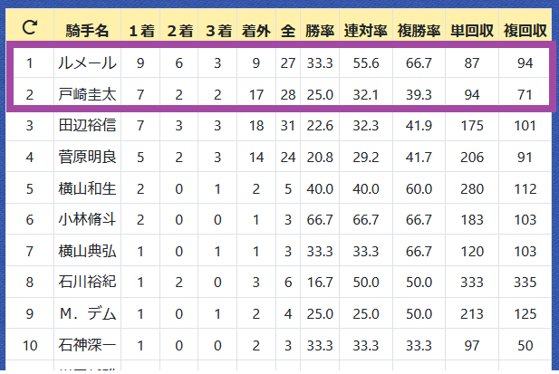
Task: Select jockey name ルメール
Action: (x=87, y=63)
